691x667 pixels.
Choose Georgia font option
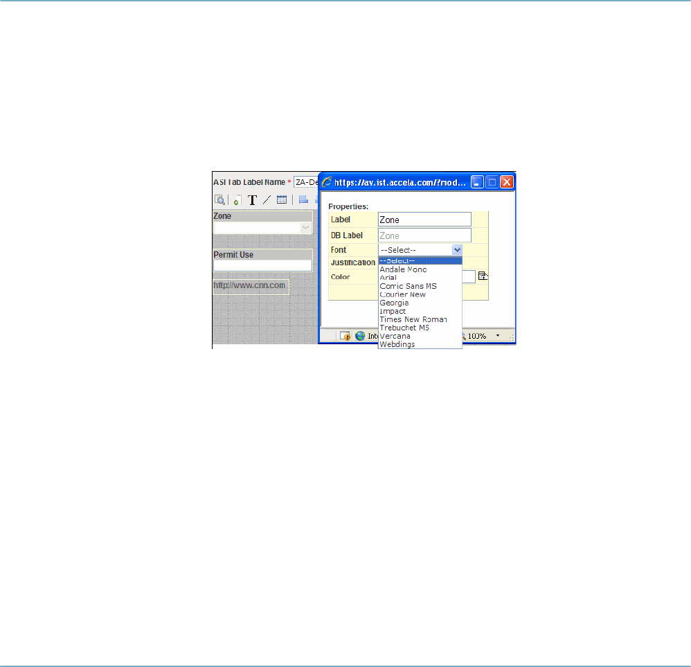pos(420,303)
